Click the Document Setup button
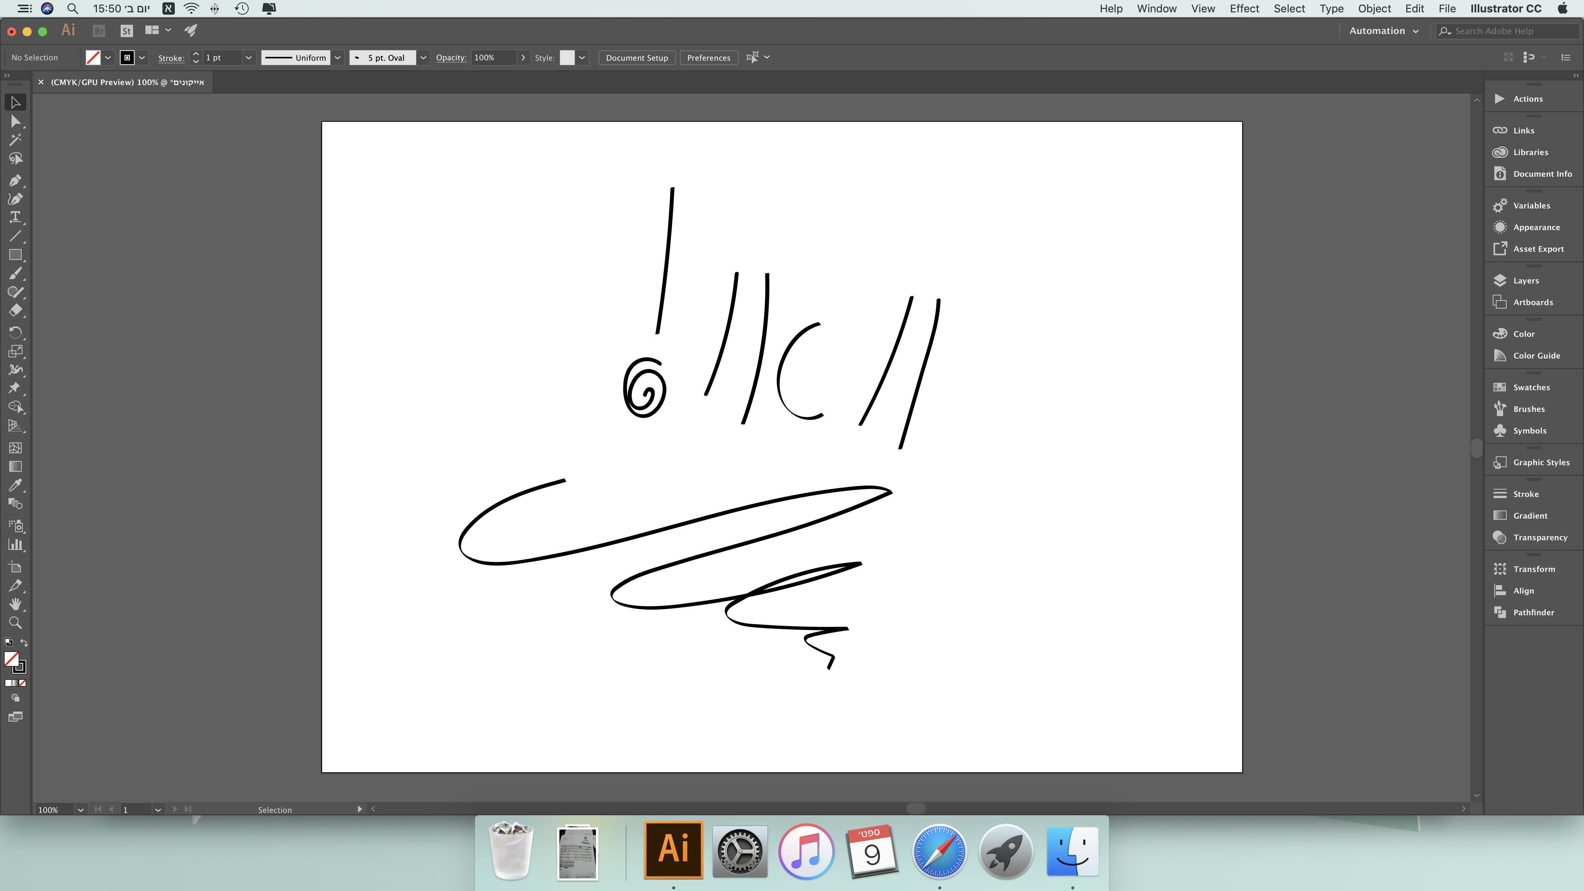 click(x=637, y=58)
